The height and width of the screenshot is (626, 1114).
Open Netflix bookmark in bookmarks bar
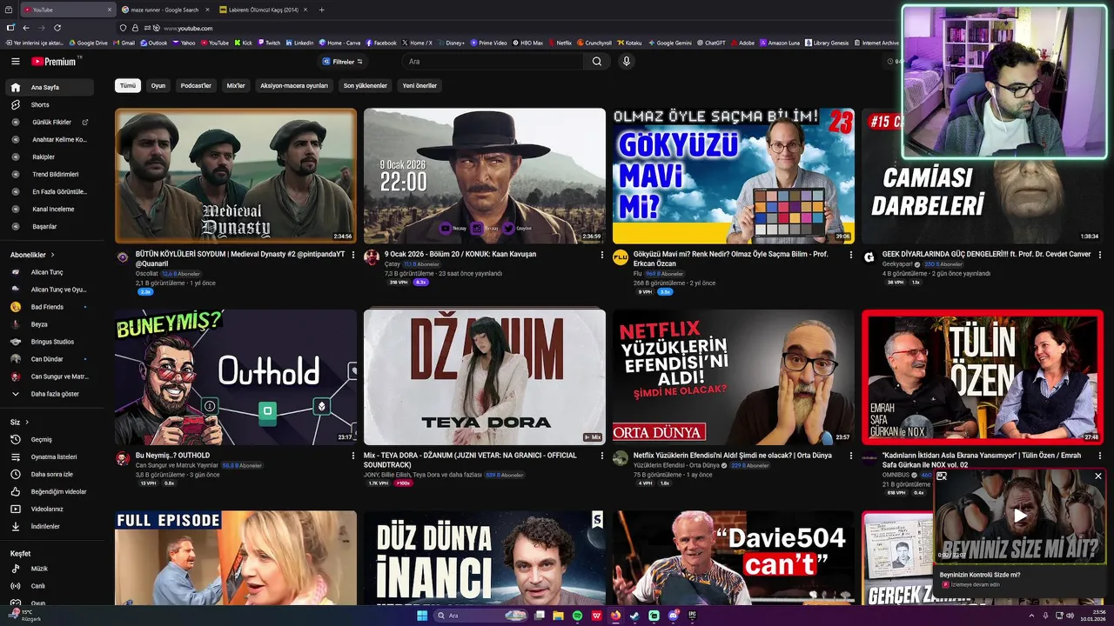tap(560, 43)
